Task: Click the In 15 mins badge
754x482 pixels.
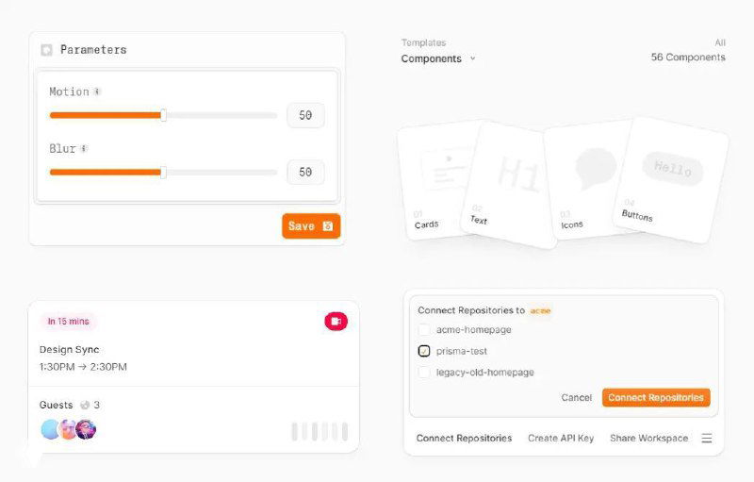Action: click(68, 322)
